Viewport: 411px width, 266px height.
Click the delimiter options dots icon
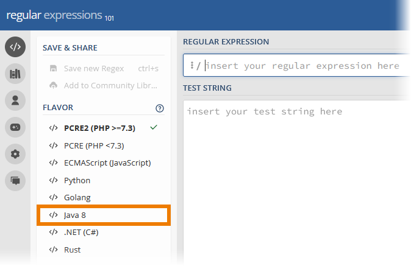(191, 66)
